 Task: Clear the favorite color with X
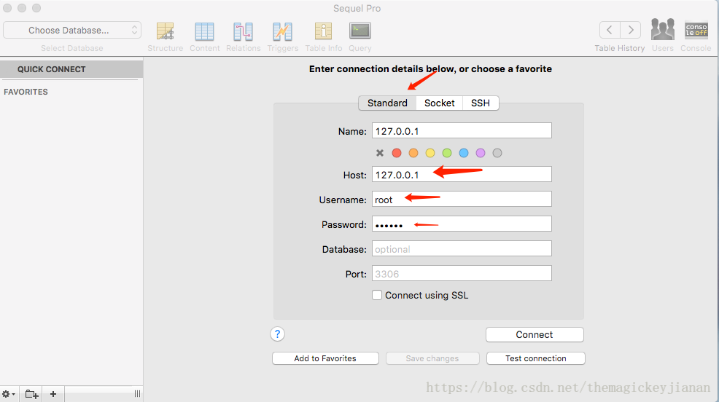[x=380, y=153]
